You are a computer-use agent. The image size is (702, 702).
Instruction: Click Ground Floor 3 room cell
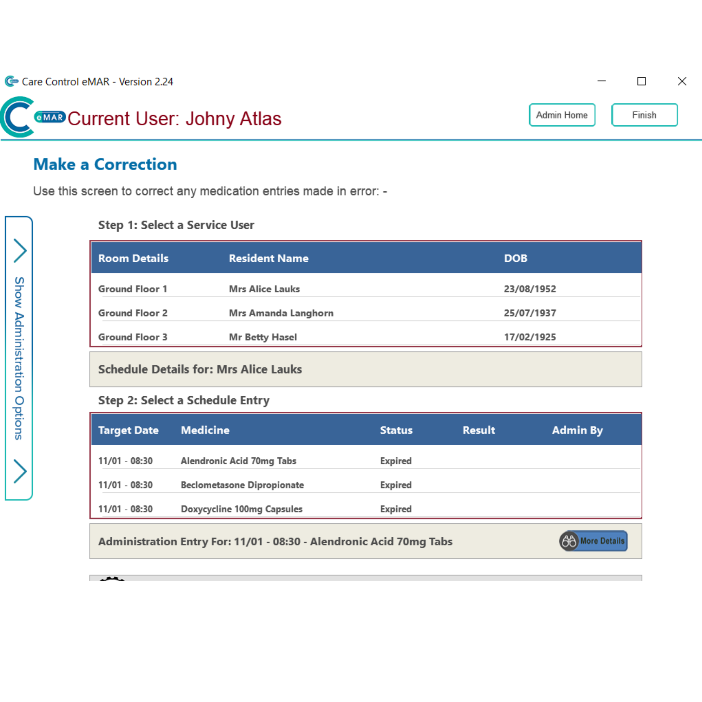[x=133, y=337]
